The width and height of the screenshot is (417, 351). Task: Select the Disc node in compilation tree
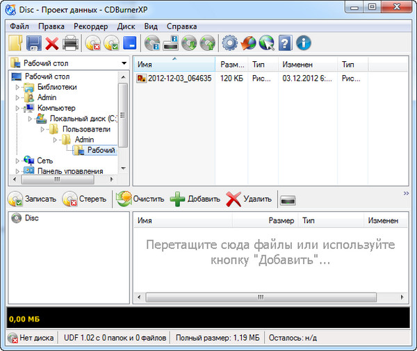31,218
